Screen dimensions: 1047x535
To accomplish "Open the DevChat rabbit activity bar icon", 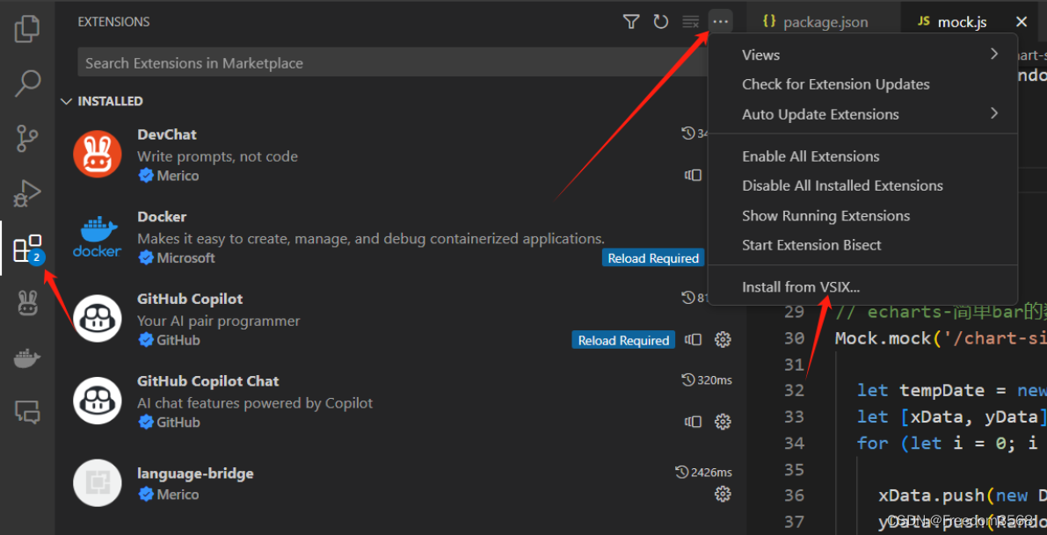I will (x=27, y=304).
